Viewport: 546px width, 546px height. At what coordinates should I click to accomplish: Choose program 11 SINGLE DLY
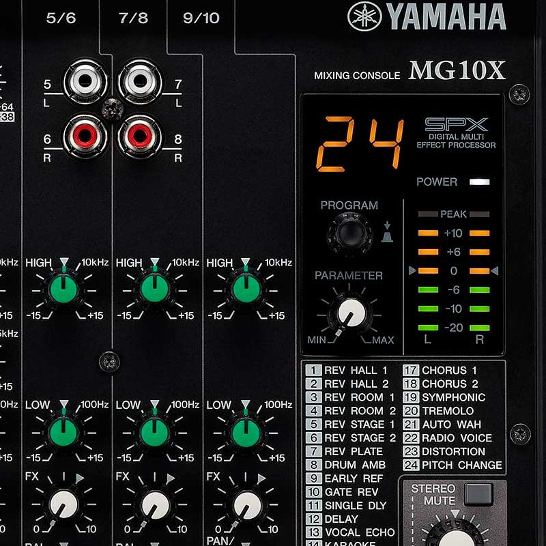[346, 505]
